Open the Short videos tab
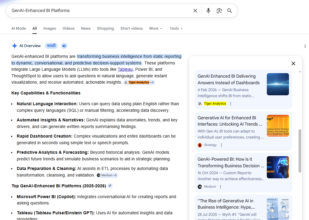309x220 pixels. (x=131, y=28)
